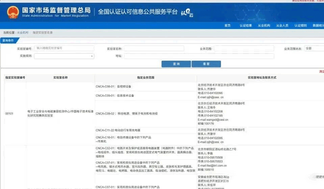Open the 认证规则 menu item

pos(301,25)
